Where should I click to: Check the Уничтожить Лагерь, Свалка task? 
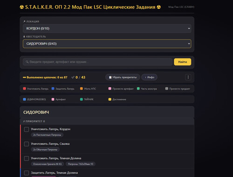(x=27, y=144)
